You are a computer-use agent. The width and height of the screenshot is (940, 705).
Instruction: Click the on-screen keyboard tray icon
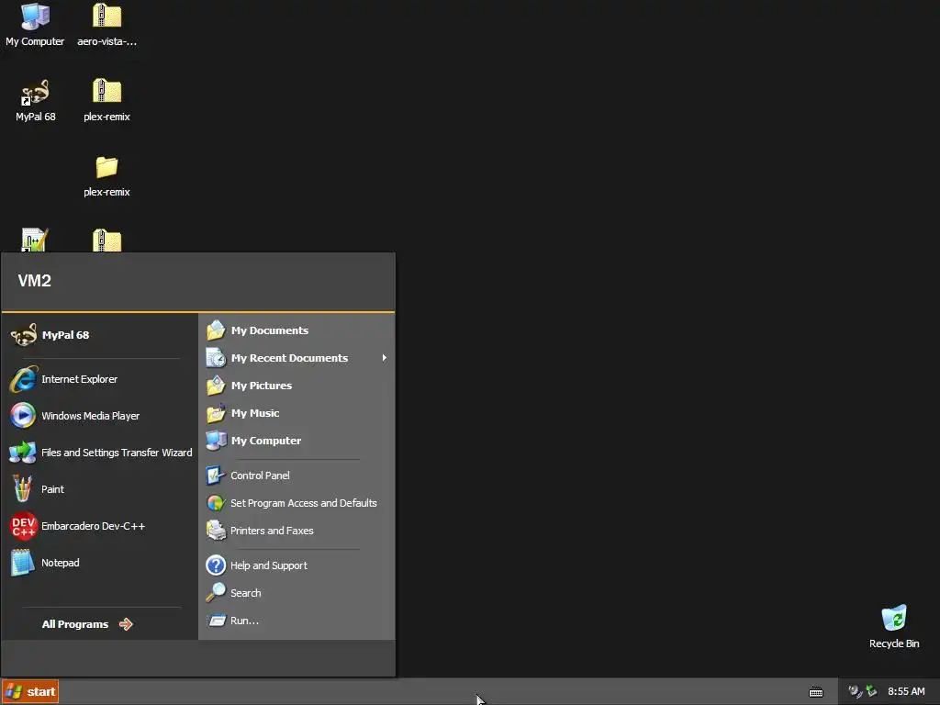click(x=816, y=692)
